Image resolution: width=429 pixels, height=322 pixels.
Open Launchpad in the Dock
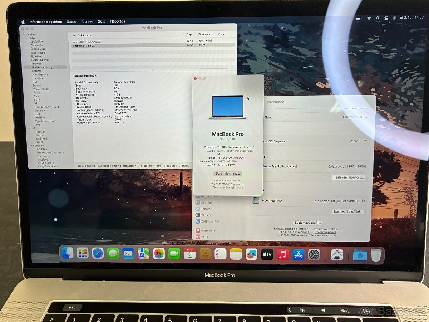(x=83, y=253)
